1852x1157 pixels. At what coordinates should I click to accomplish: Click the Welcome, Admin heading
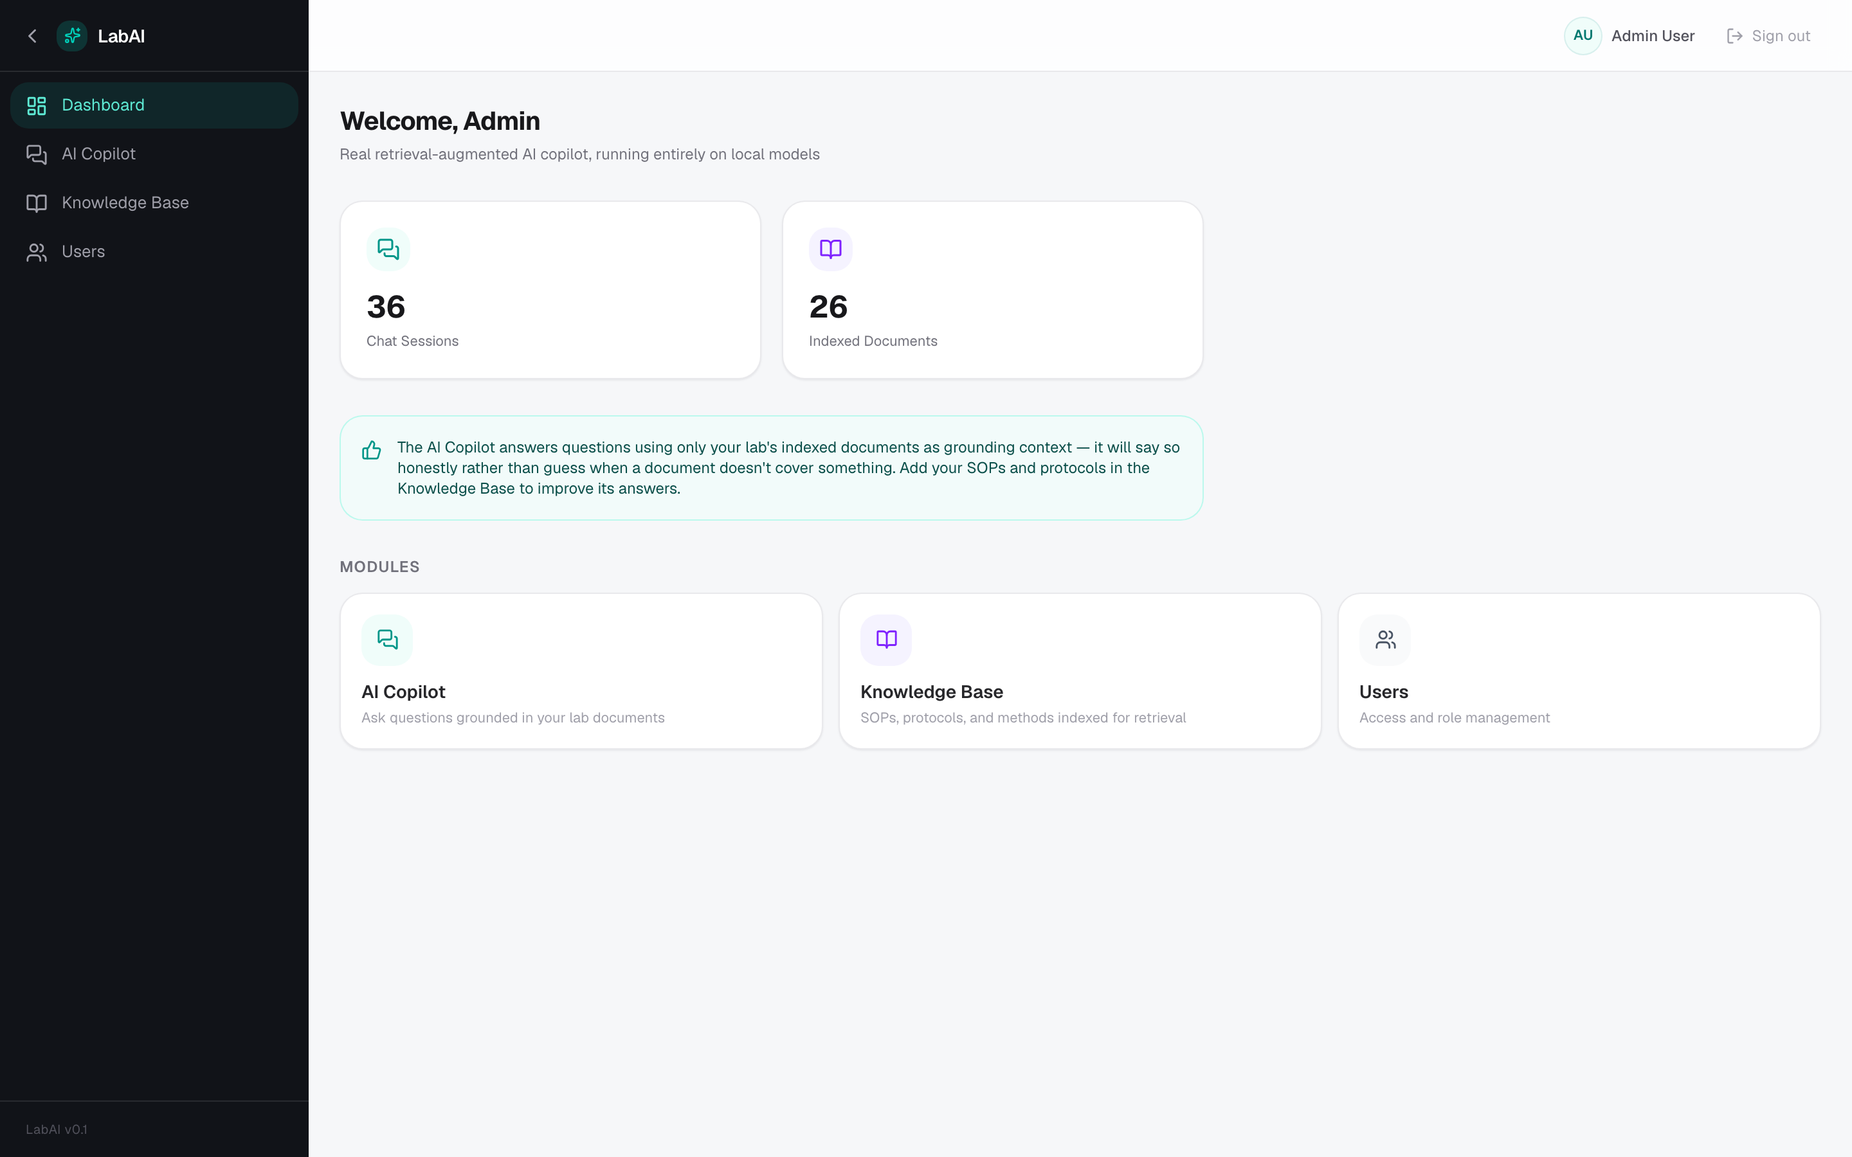point(440,121)
